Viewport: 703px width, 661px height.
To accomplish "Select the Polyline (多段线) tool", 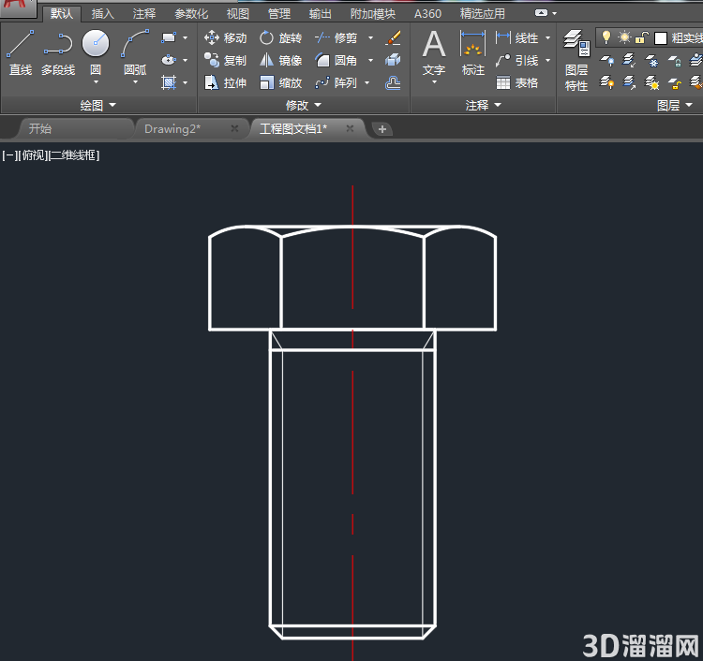I will point(58,52).
